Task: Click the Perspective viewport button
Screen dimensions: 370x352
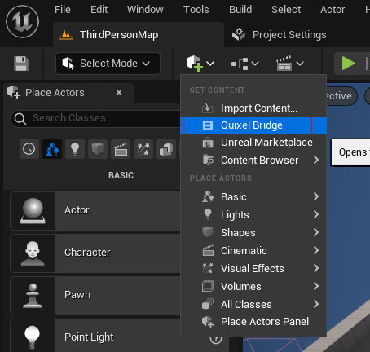Action: click(341, 96)
